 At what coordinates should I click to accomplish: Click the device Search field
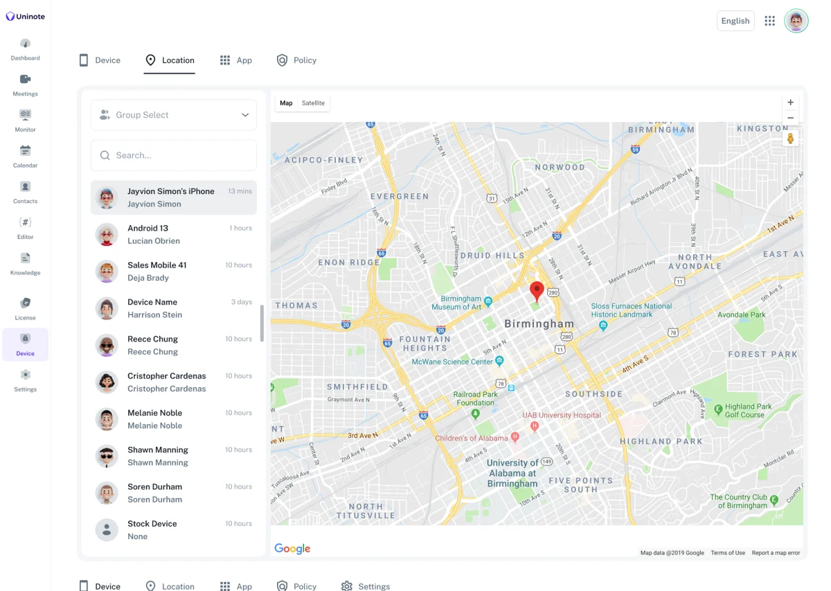click(x=174, y=155)
